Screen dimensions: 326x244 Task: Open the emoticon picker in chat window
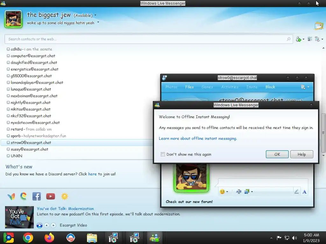[223, 192]
